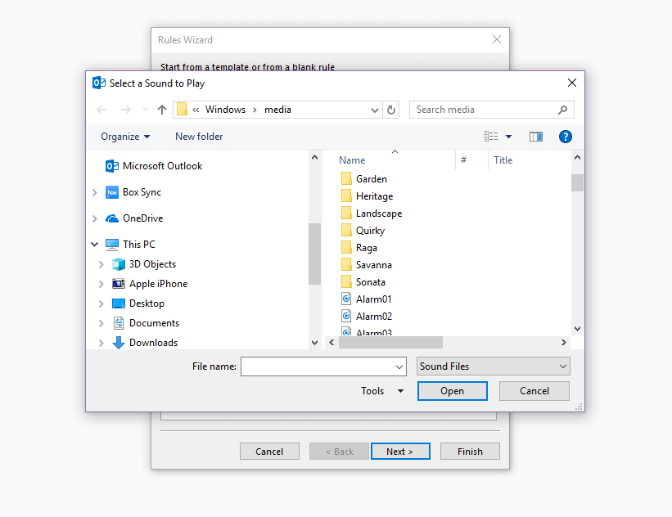Select the Quirky folder
The width and height of the screenshot is (672, 517).
point(363,231)
